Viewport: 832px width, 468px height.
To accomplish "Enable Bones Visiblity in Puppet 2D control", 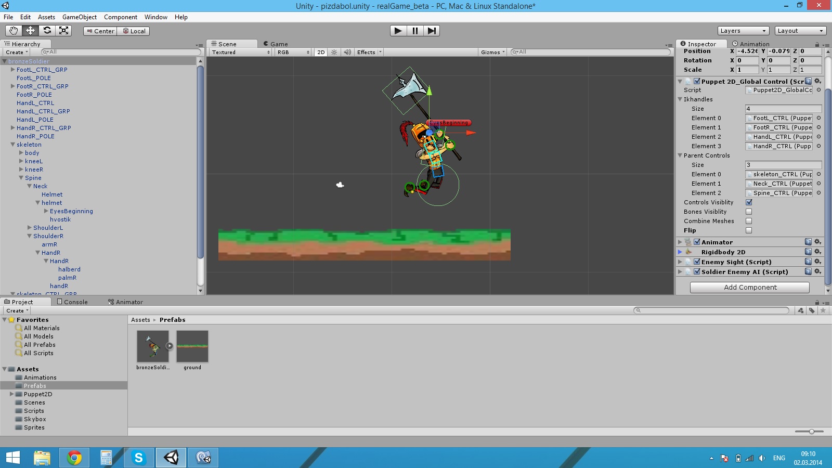I will click(x=749, y=212).
